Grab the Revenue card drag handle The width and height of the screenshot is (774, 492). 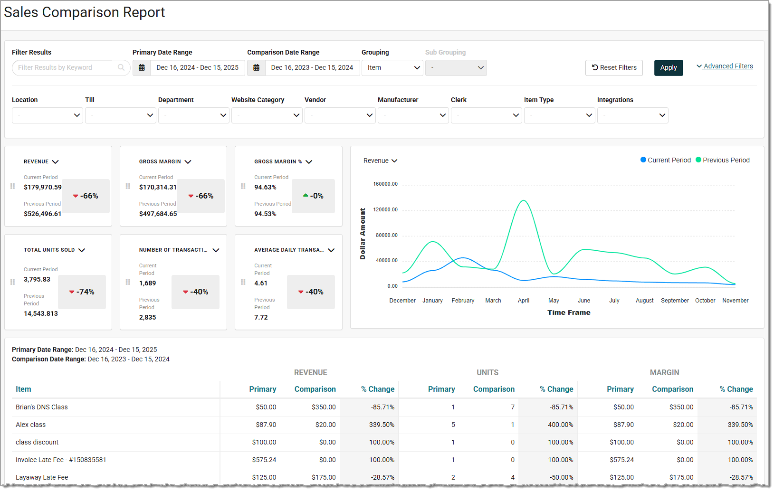pyautogui.click(x=13, y=186)
